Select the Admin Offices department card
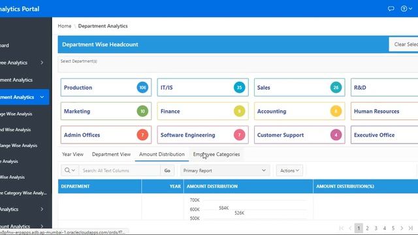The width and height of the screenshot is (418, 235). [x=106, y=135]
